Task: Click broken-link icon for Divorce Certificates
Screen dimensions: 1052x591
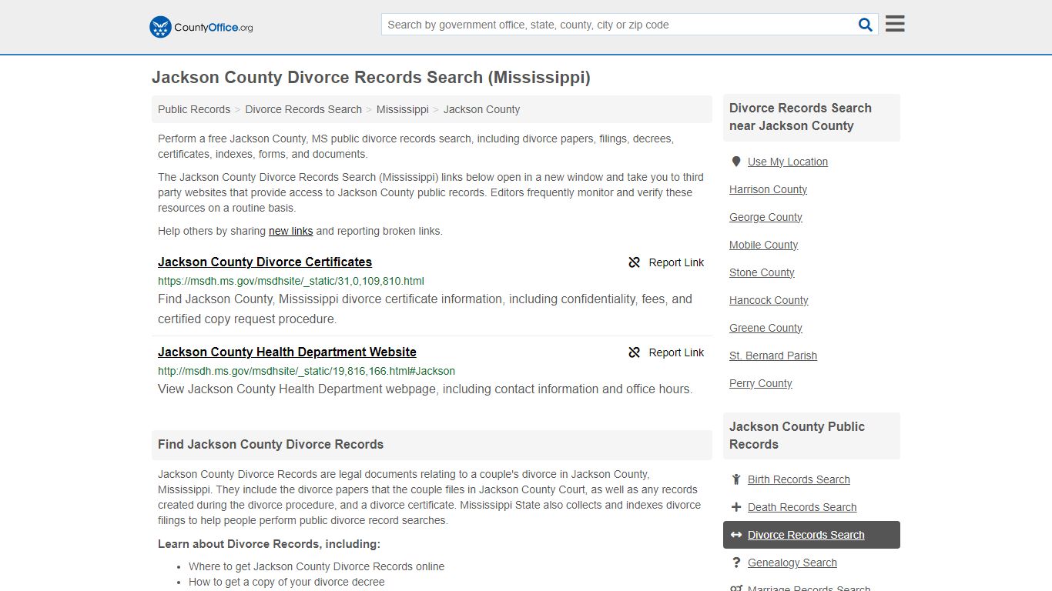Action: click(x=635, y=262)
